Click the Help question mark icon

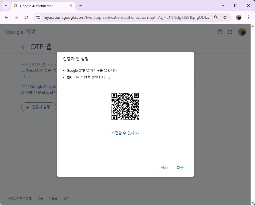click(220, 32)
